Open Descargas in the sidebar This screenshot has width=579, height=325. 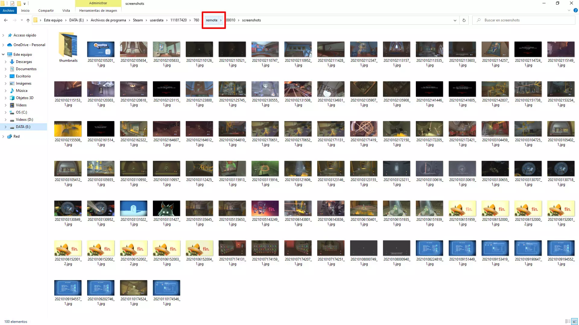(21, 62)
